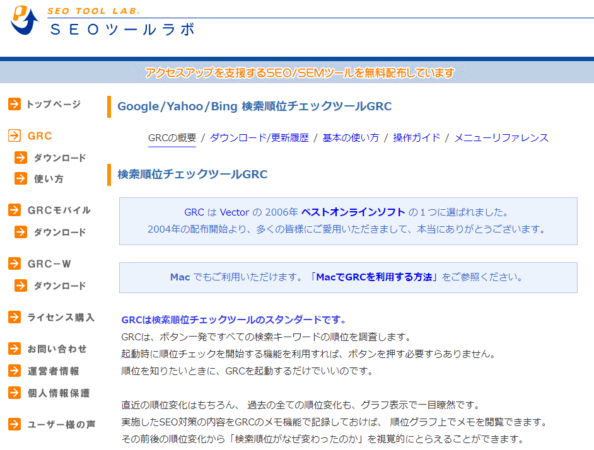Open 個人情報保護 page
Image resolution: width=594 pixels, height=450 pixels.
(59, 393)
